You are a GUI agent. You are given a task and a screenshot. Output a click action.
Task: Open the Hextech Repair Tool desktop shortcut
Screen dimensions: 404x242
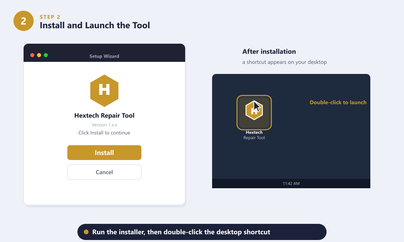(254, 113)
